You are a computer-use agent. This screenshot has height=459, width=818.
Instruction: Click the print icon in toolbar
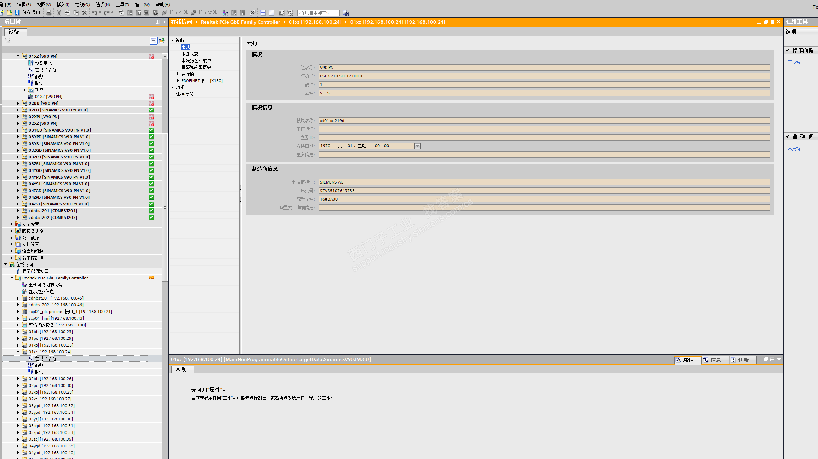(x=49, y=13)
